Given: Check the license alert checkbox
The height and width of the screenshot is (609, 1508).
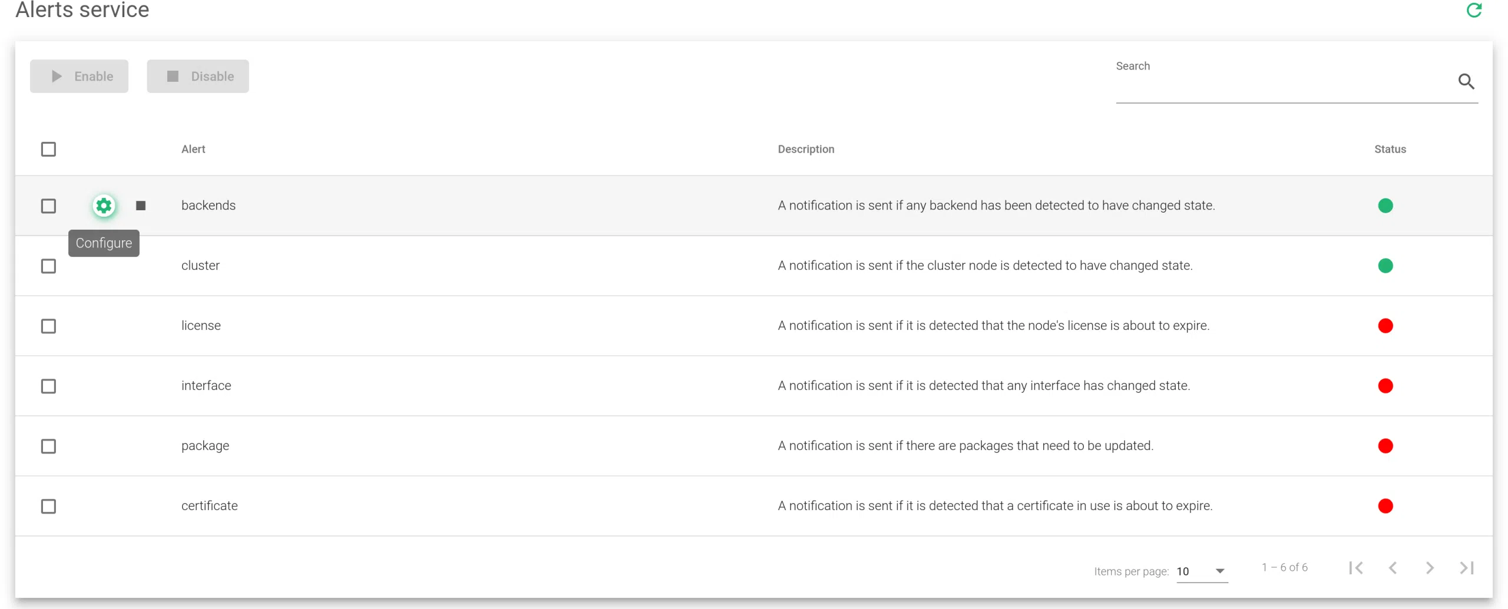Looking at the screenshot, I should coord(48,326).
